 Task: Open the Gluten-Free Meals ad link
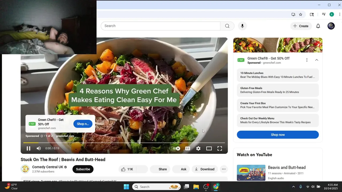tap(278, 90)
